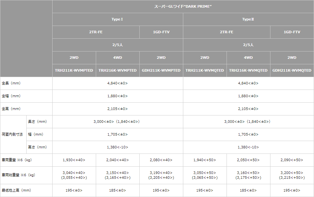The width and height of the screenshot is (314, 197).
Task: Select the 2/5人 seating cell under Type II
Action: point(248,45)
